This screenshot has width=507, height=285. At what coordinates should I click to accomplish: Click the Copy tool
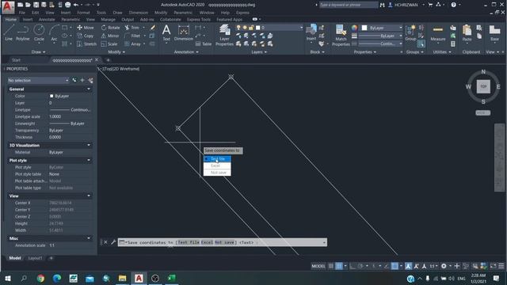86,36
